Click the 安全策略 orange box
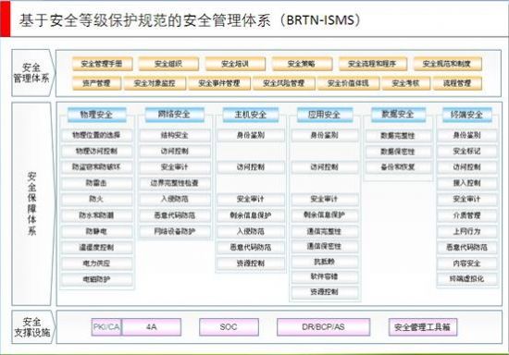Image resolution: width=509 pixels, height=355 pixels. (302, 64)
